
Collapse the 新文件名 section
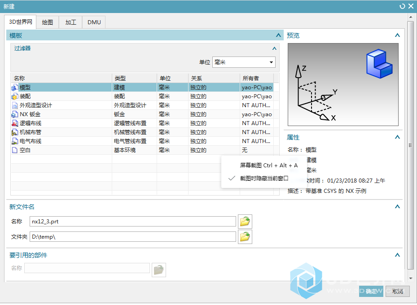click(x=397, y=207)
